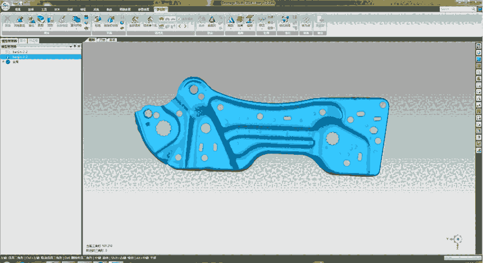The width and height of the screenshot is (483, 263).
Task: Toggle the checkbox in the fill holes group
Action: 180,19
